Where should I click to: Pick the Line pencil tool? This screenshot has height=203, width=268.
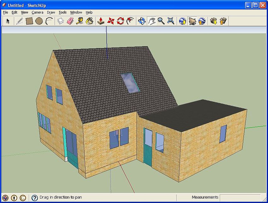click(x=20, y=21)
